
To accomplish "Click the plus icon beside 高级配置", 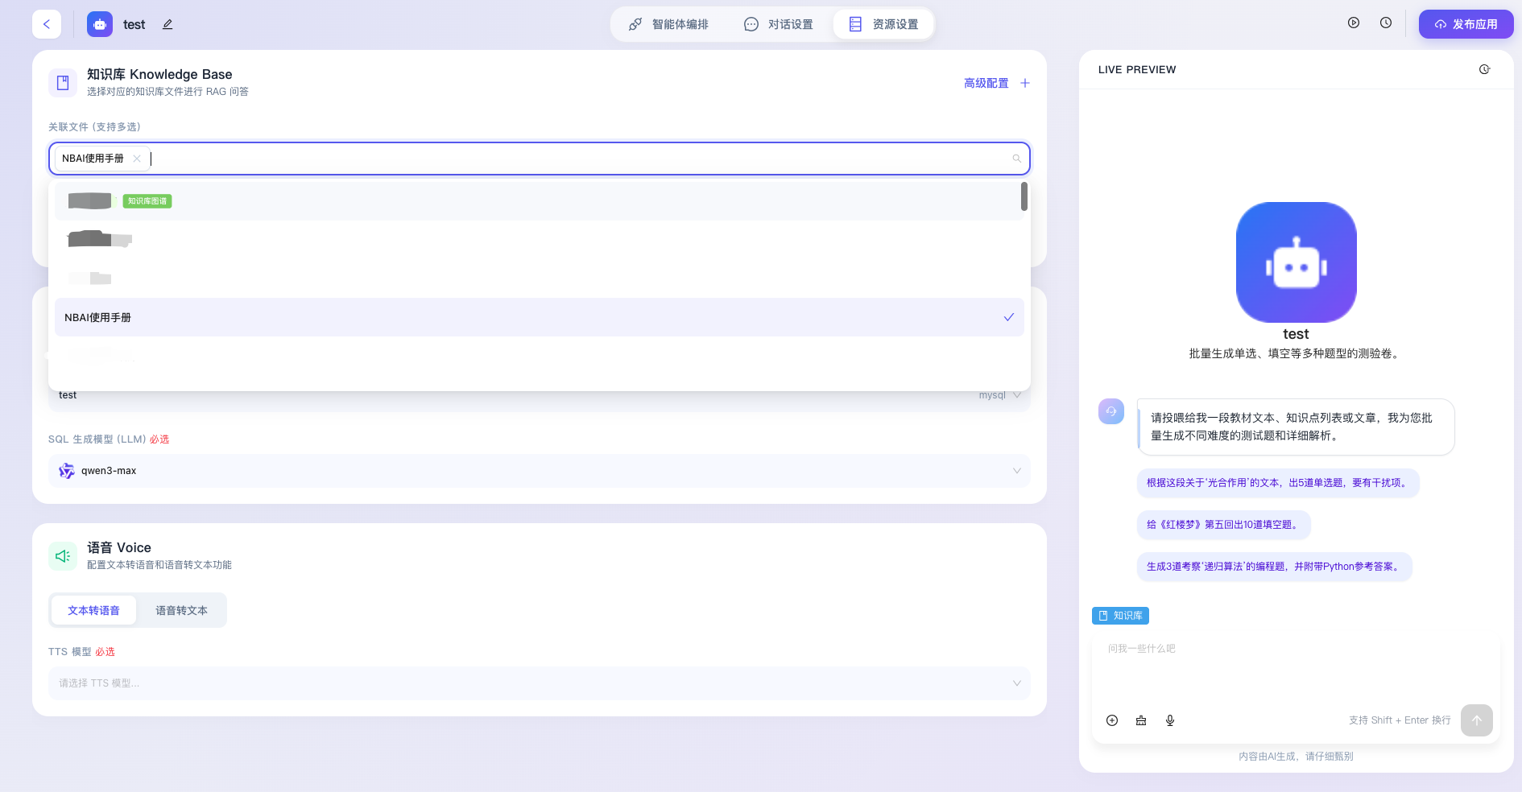I will click(1025, 83).
